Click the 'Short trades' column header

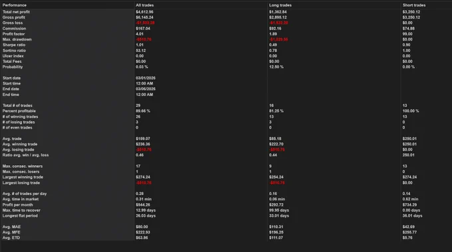coord(414,5)
